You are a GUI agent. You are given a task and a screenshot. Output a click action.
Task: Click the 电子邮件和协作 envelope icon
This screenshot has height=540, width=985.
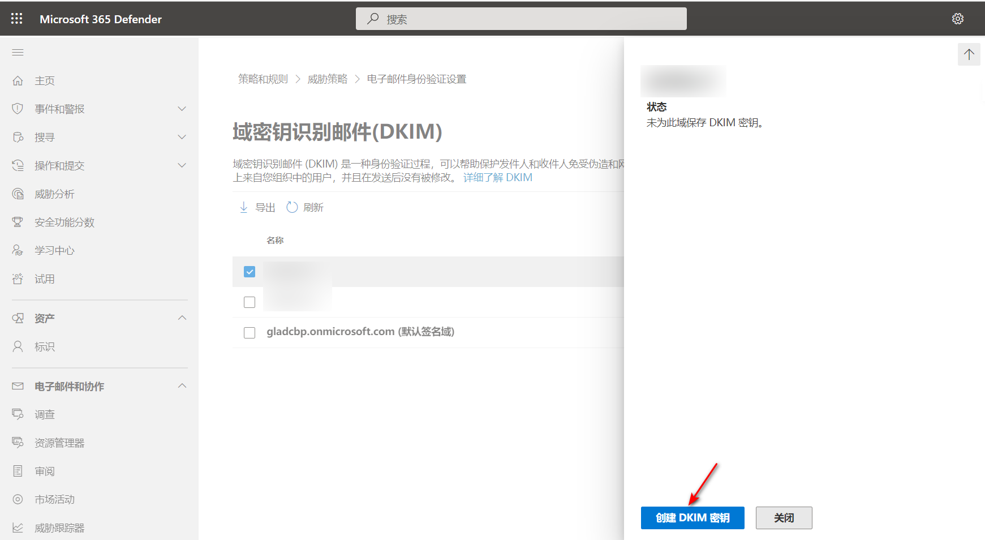tap(18, 386)
